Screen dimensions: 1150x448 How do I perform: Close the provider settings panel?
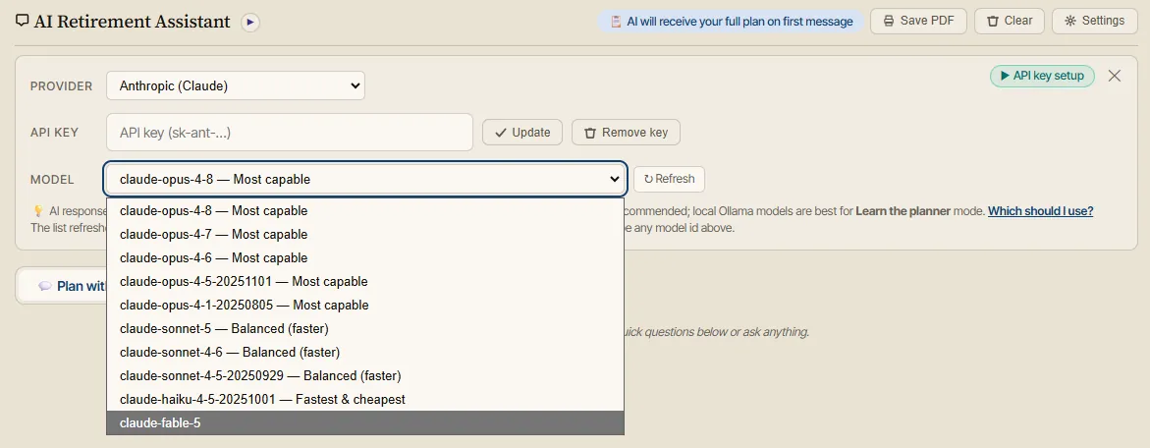pyautogui.click(x=1114, y=76)
